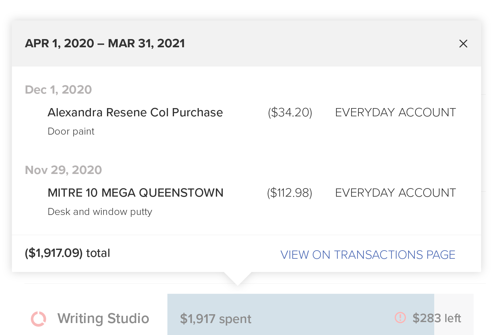
Task: Click the APR 1, 2020 – MAR 31, 2021 header
Action: click(105, 43)
